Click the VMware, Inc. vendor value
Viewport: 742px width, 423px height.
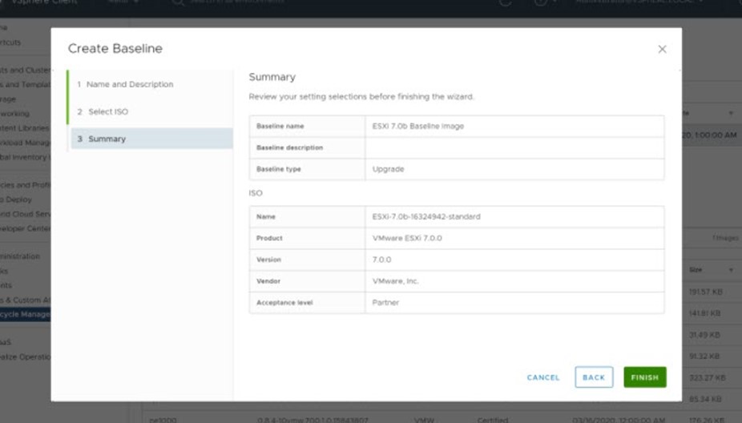point(395,281)
